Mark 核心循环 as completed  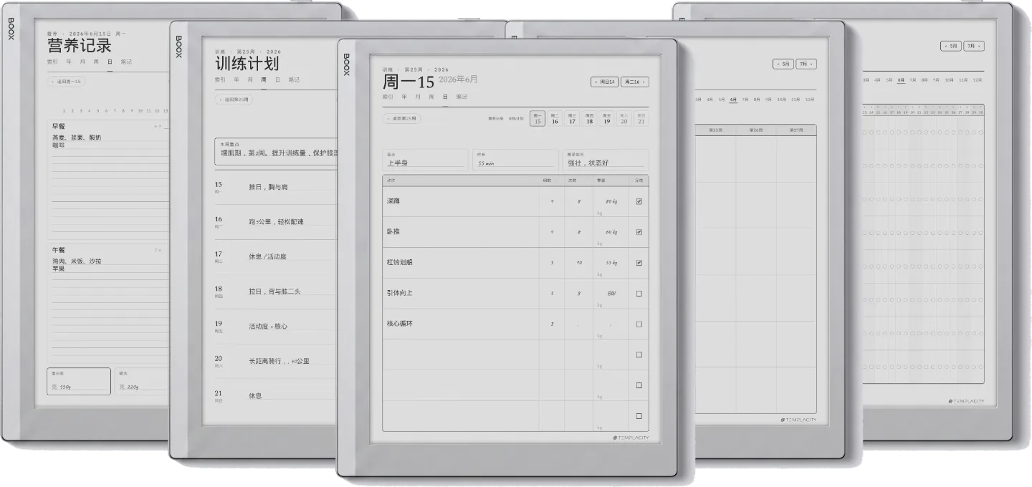[x=639, y=324]
